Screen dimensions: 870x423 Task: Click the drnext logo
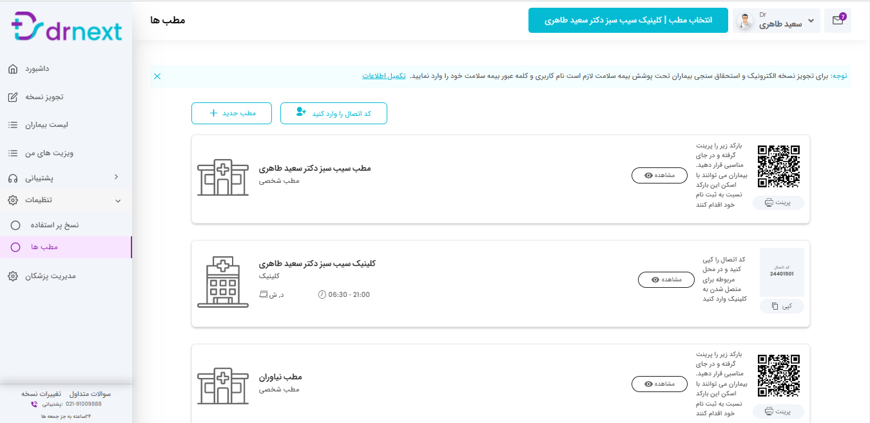pos(66,27)
